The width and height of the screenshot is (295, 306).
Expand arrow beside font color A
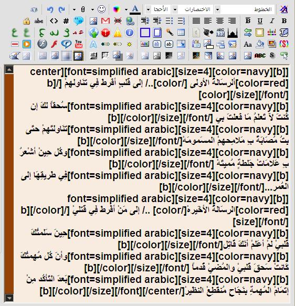click(x=126, y=9)
